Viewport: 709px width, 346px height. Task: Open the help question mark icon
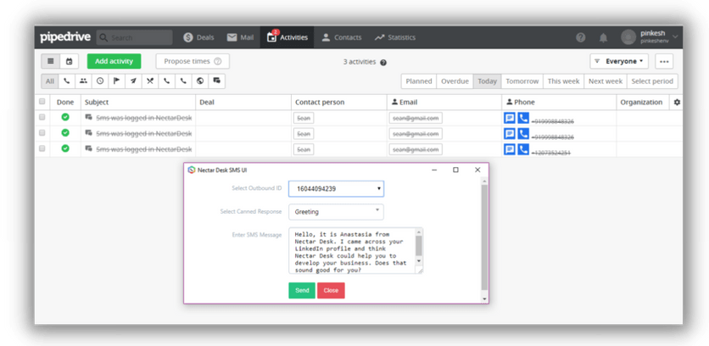[581, 37]
